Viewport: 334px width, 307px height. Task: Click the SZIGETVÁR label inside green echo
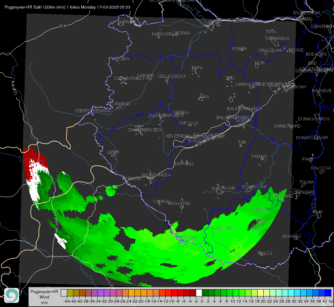click(223, 229)
